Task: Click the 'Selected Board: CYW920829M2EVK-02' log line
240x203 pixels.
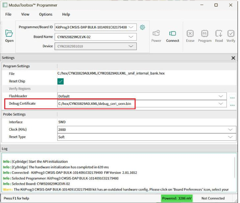Action: (36, 184)
